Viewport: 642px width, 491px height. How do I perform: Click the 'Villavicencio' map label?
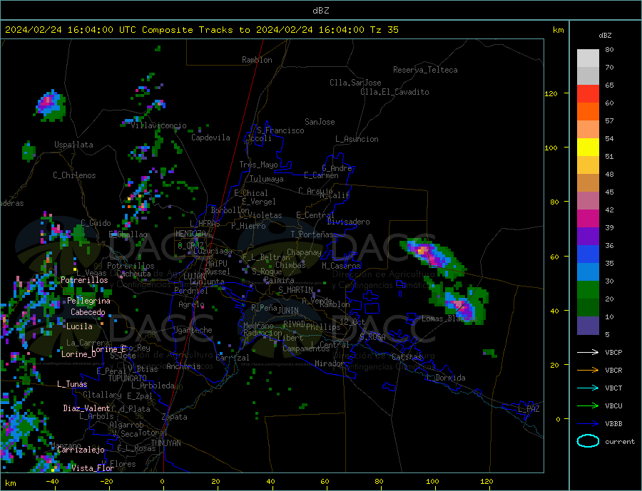(x=159, y=125)
